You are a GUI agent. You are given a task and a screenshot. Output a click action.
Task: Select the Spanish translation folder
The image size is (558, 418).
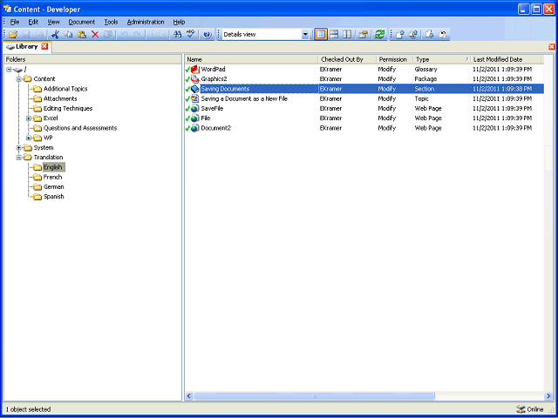coord(54,197)
